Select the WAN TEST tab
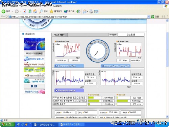Screen dimensions: 169x127 click(x=59, y=35)
